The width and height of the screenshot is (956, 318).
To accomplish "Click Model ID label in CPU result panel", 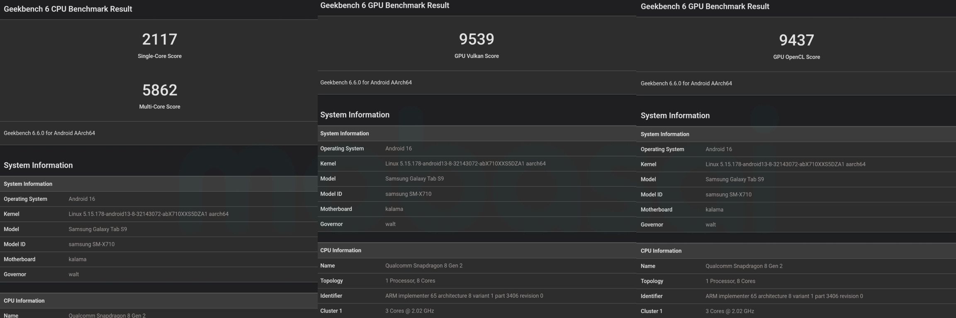I will pyautogui.click(x=15, y=244).
